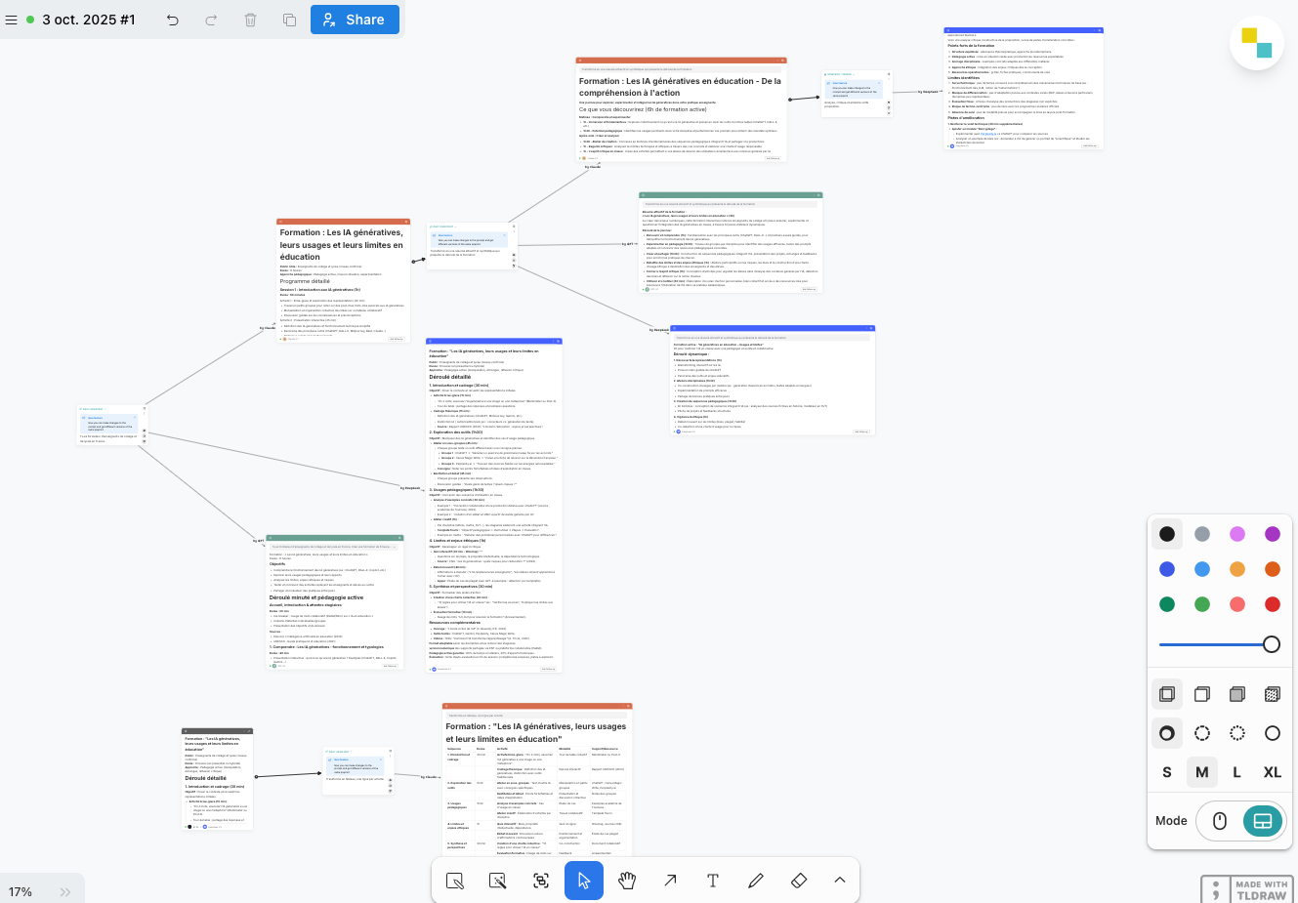Pick the red color swatch
The height and width of the screenshot is (903, 1298).
coord(1272,604)
